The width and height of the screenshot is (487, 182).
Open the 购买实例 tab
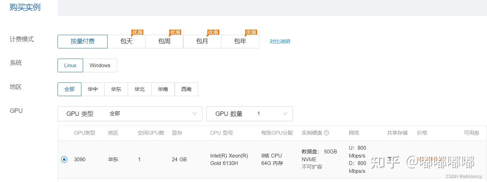pos(25,7)
